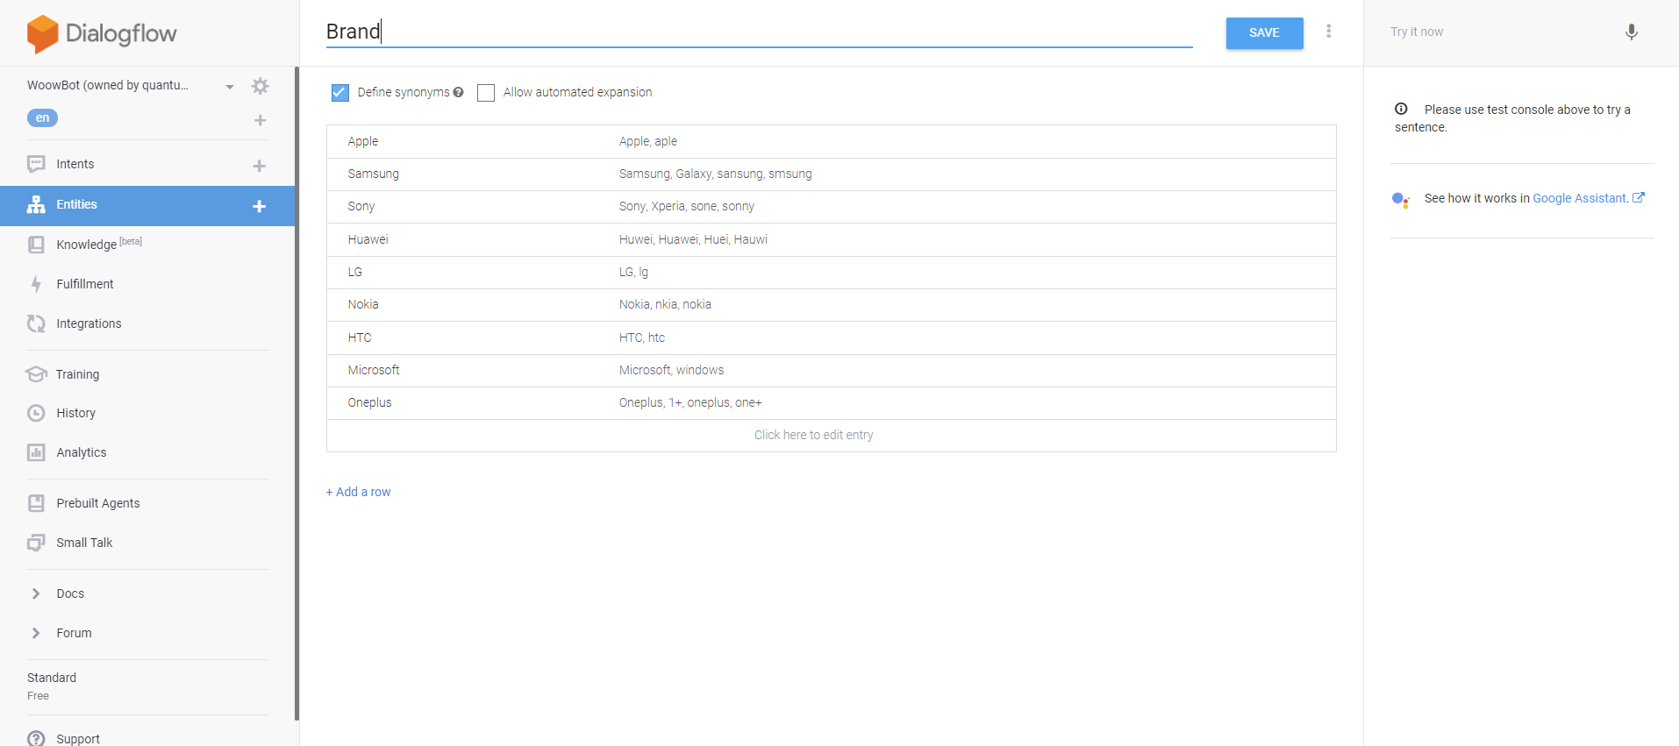Click the Support link in sidebar
1679x746 pixels.
[x=78, y=739]
